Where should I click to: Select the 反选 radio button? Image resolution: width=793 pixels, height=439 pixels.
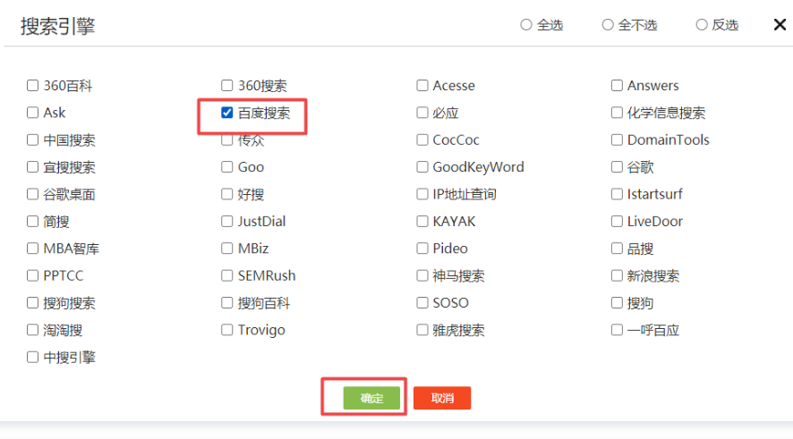[x=702, y=25]
